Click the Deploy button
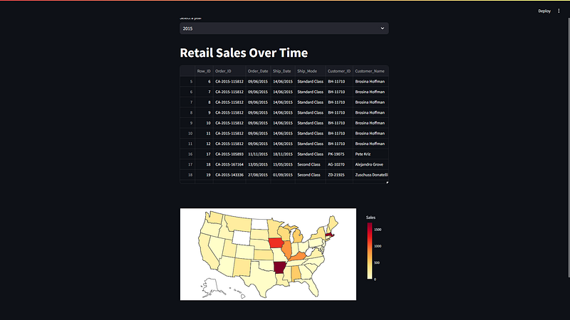Image resolution: width=570 pixels, height=320 pixels. tap(544, 11)
